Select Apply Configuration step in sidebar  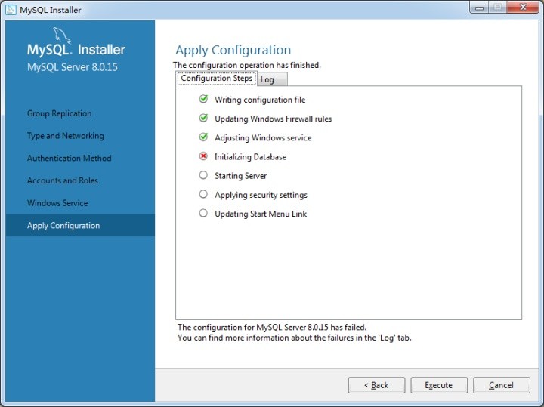click(80, 225)
